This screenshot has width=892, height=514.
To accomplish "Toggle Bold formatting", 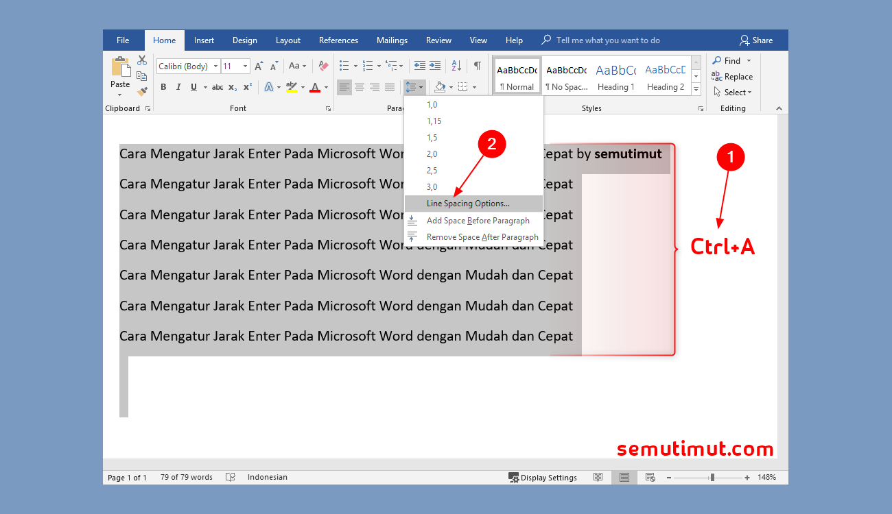I will point(163,86).
